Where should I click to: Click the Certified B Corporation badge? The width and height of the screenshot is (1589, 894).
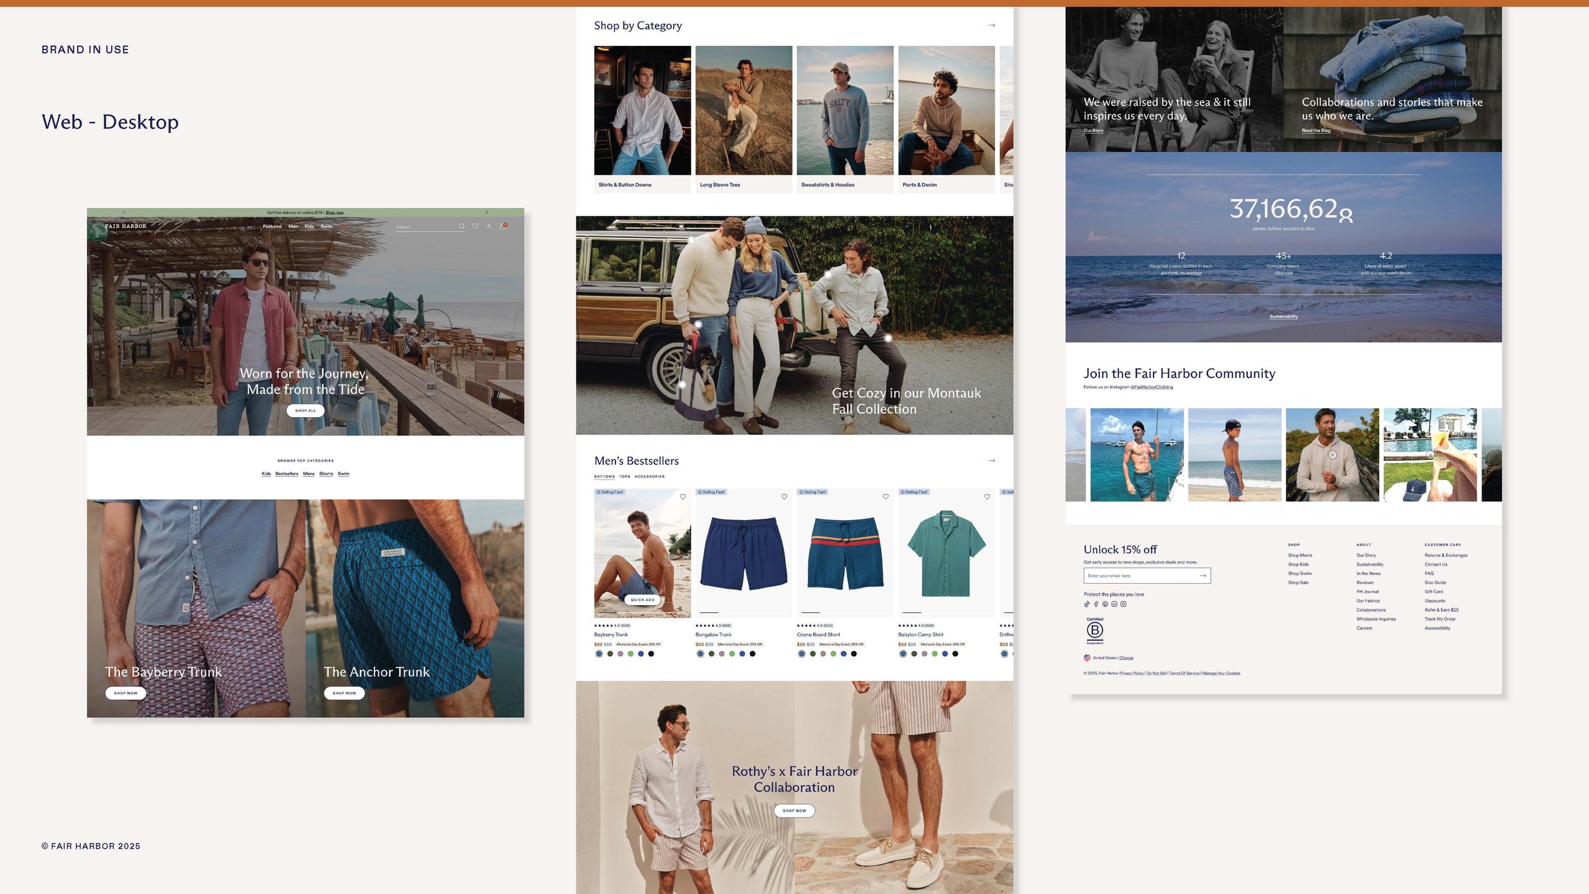tap(1095, 631)
